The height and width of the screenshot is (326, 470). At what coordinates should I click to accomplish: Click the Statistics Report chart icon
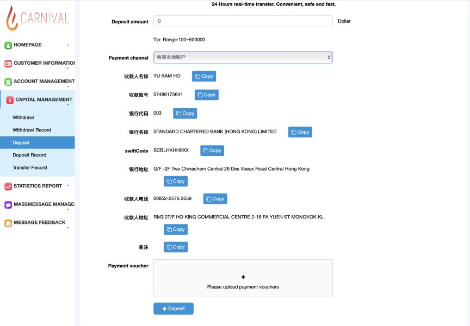8,186
